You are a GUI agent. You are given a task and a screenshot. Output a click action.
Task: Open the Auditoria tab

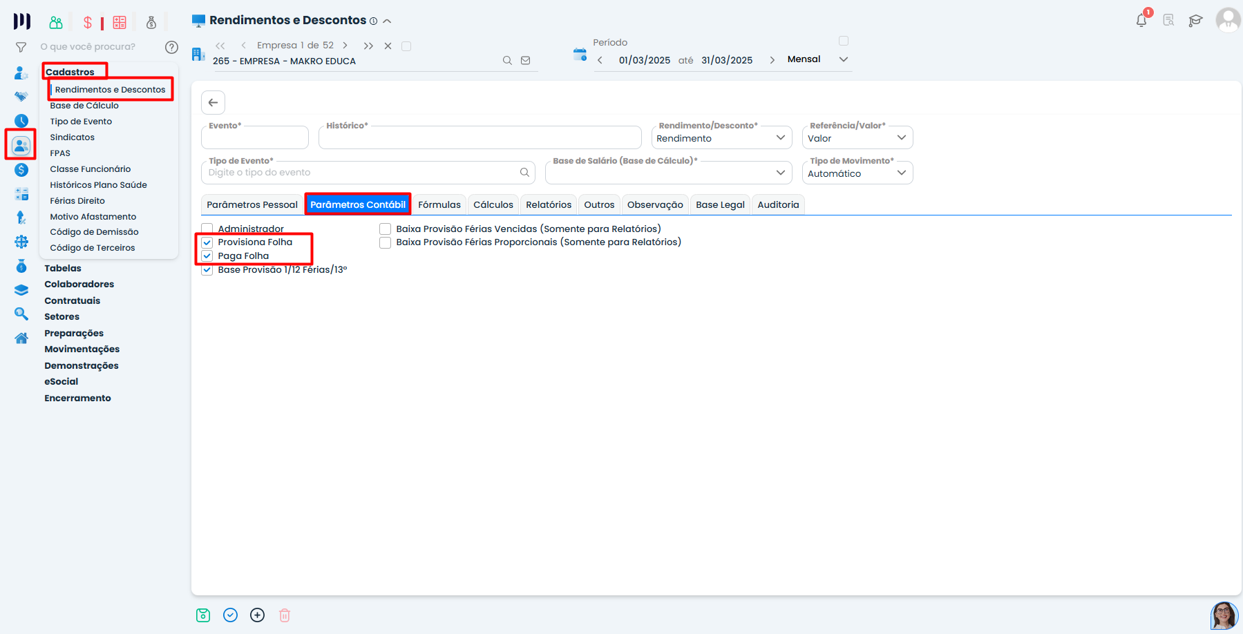[778, 204]
